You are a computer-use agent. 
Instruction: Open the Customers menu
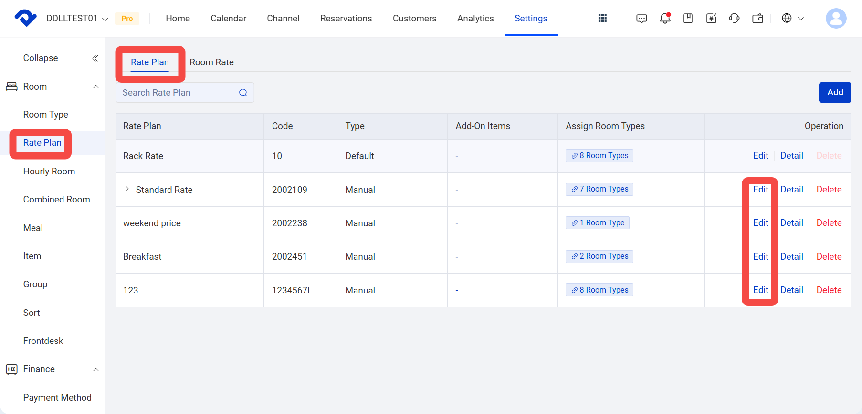coord(414,19)
